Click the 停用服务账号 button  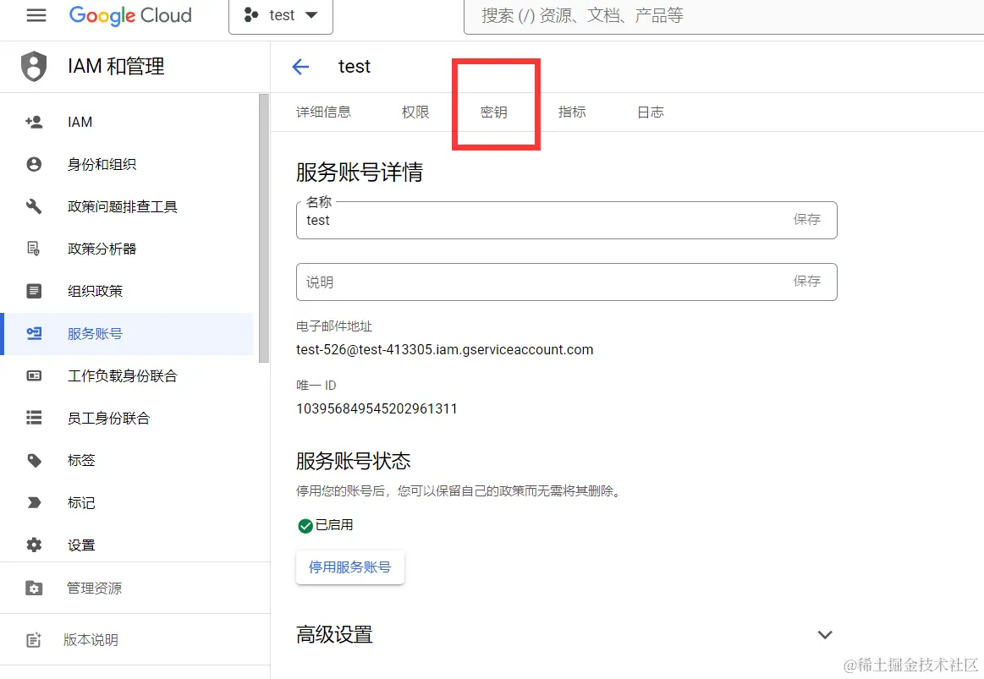point(350,567)
